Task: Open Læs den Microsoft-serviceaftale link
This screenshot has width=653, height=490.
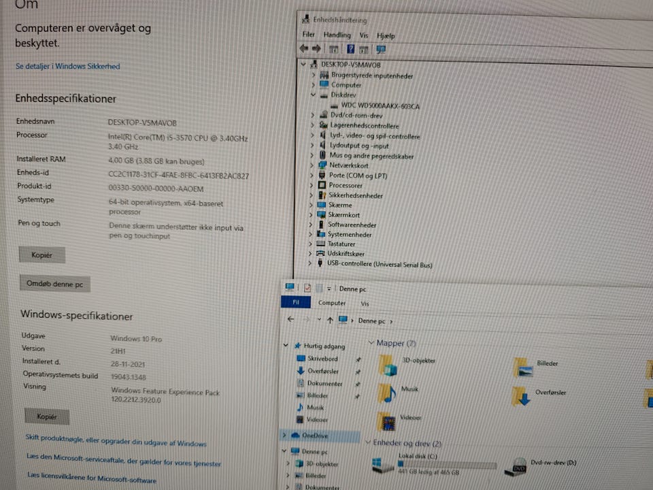Action: point(123,460)
